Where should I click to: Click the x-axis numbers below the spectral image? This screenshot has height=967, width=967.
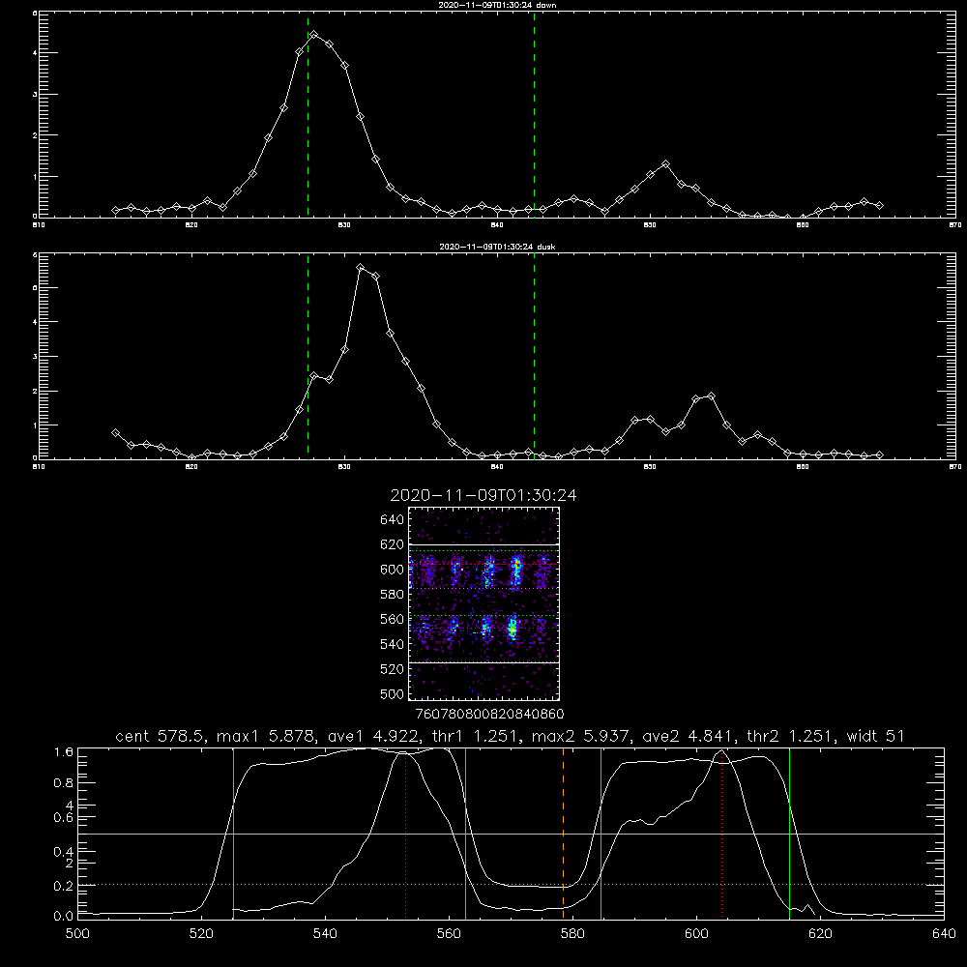(489, 714)
